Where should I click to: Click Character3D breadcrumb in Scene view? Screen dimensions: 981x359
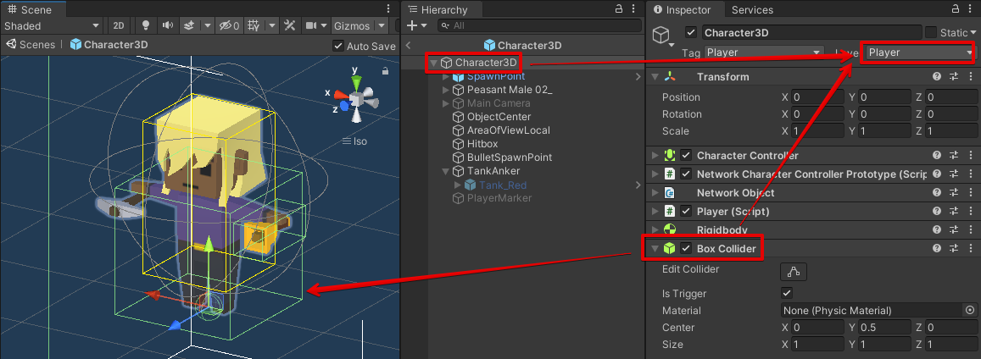pos(109,44)
